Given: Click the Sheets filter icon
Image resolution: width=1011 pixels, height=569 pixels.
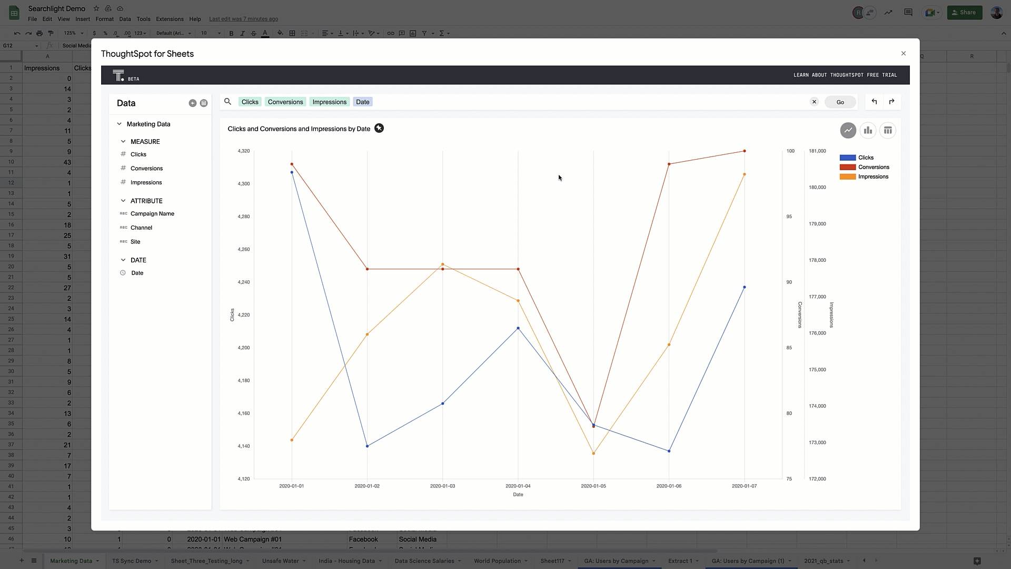Looking at the screenshot, I should click(x=424, y=33).
